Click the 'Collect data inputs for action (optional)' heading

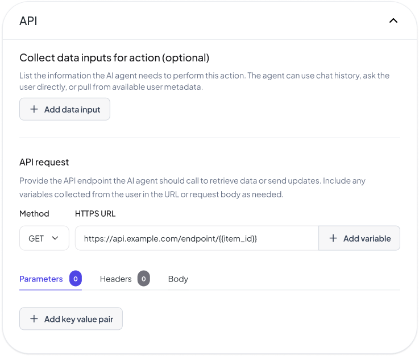(114, 58)
